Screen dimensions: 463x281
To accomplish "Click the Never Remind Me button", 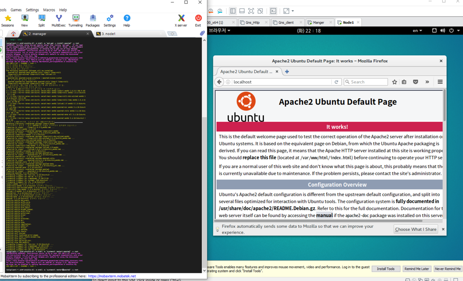I will (448, 269).
